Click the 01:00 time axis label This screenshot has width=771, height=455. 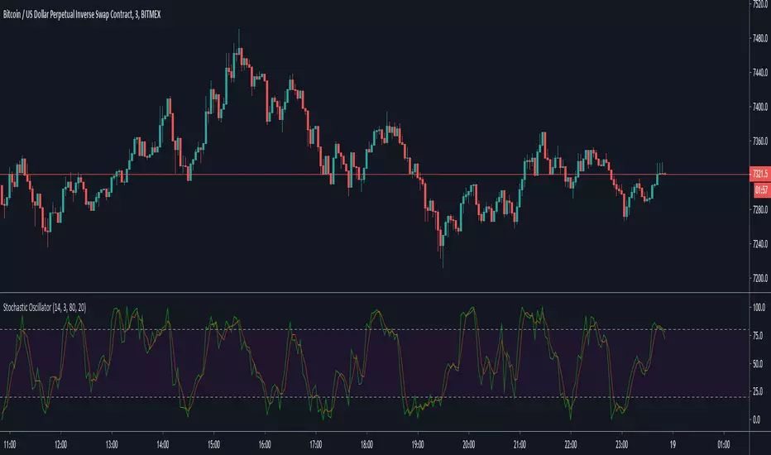pyautogui.click(x=724, y=445)
